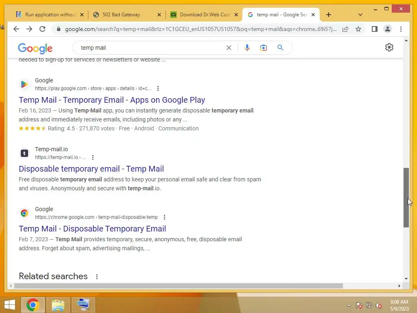The width and height of the screenshot is (417, 313).
Task: Click the https://temp-mail.io result URL
Action: click(60, 157)
